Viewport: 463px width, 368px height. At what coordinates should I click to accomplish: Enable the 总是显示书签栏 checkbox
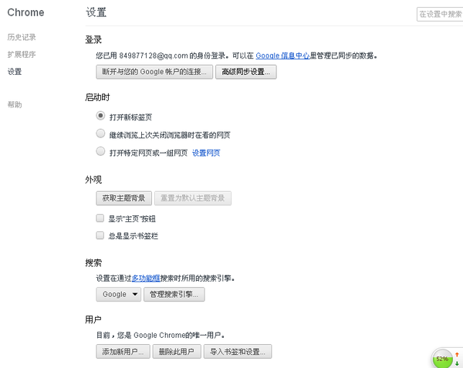[x=100, y=235]
